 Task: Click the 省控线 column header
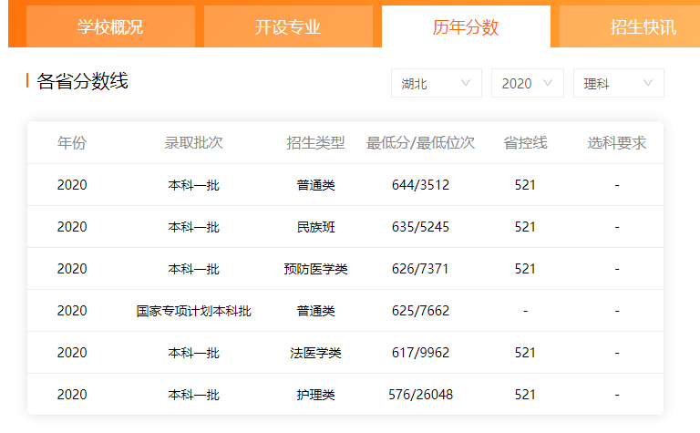(x=525, y=143)
